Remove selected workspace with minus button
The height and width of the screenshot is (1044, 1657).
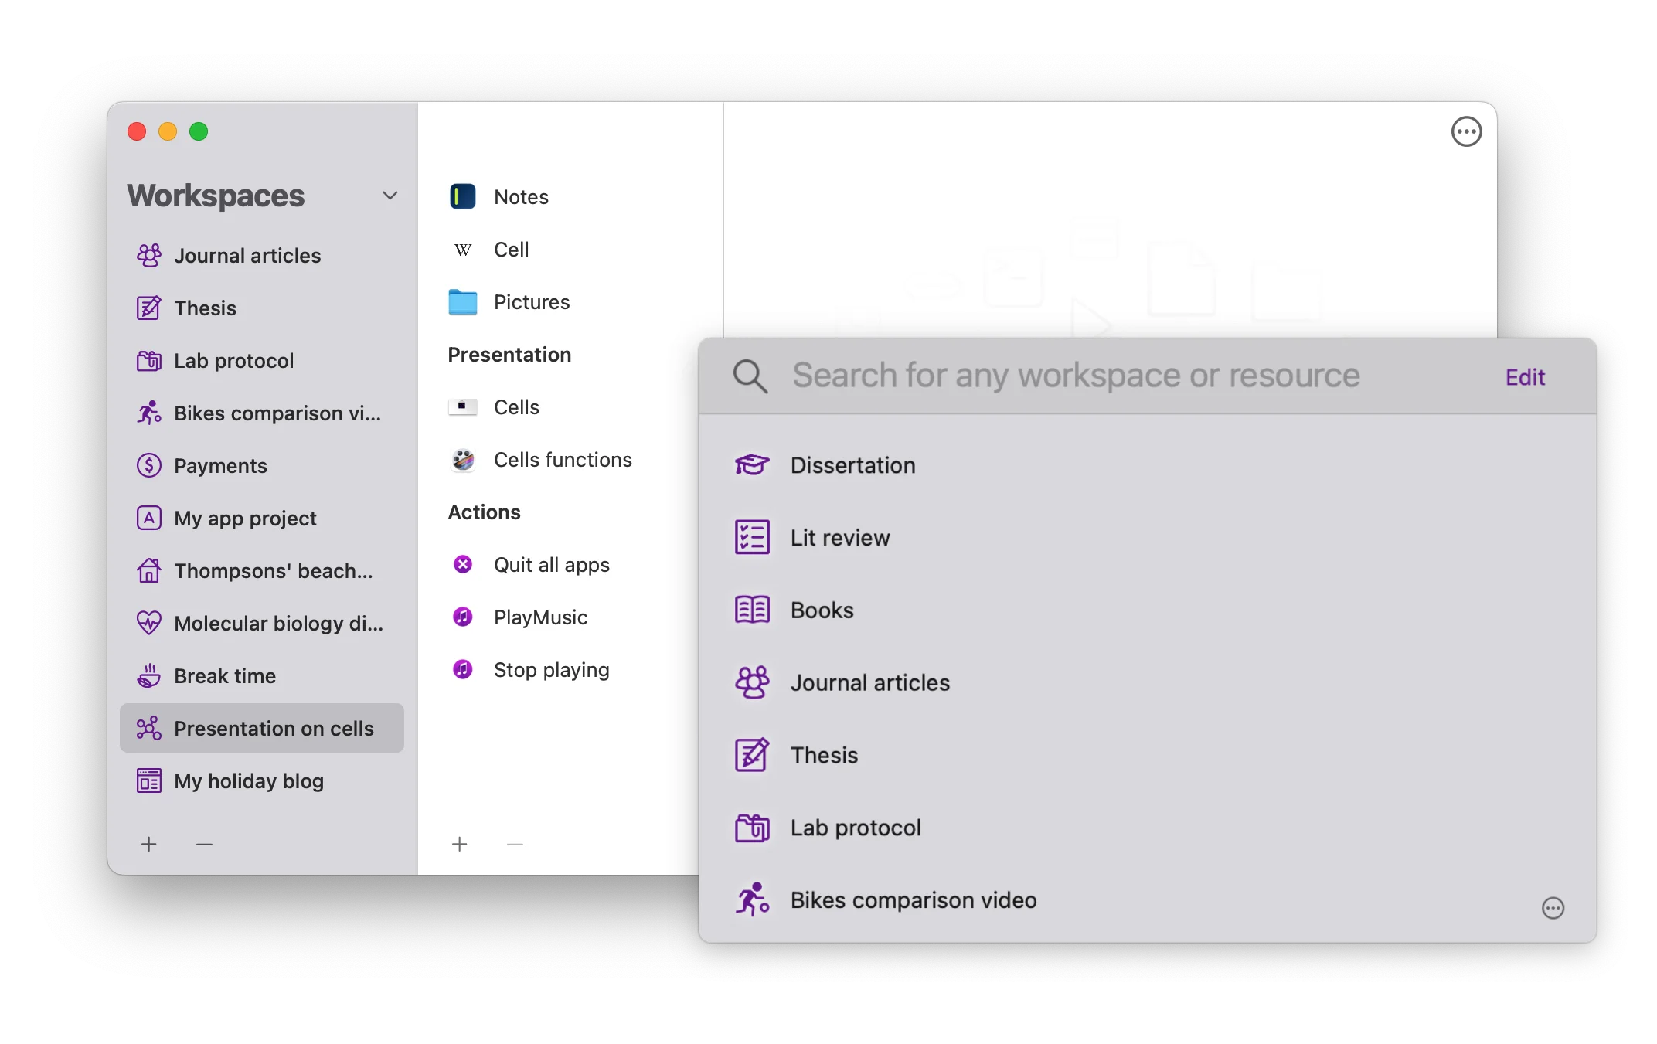tap(204, 844)
